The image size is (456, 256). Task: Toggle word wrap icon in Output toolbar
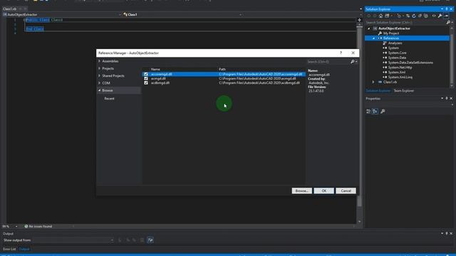point(150,240)
